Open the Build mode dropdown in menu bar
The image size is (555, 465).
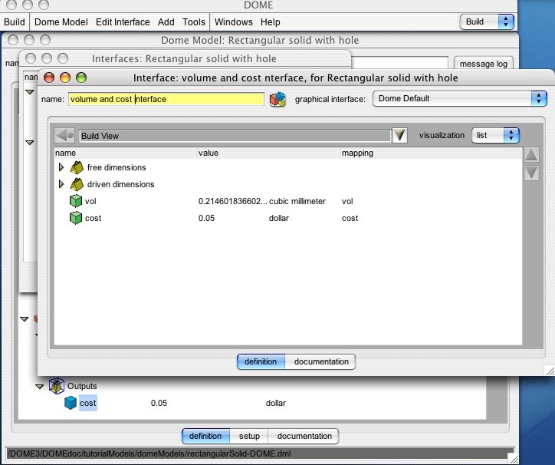click(x=487, y=22)
